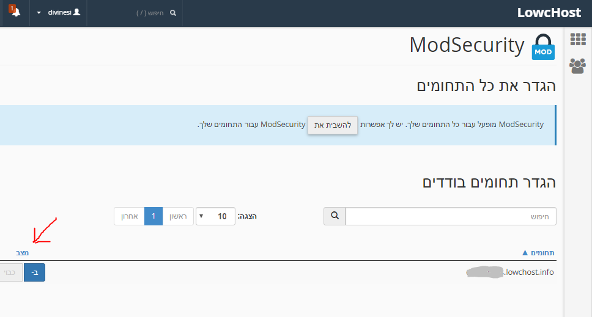
Task: Click the הצגה: page size label
Action: click(247, 216)
